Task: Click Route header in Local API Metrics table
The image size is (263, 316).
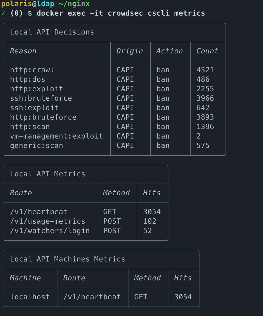Action: (x=21, y=193)
